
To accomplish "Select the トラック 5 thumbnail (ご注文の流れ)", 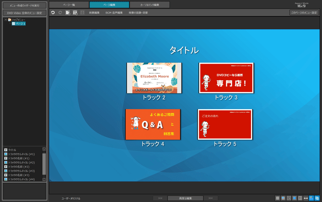I will point(225,124).
